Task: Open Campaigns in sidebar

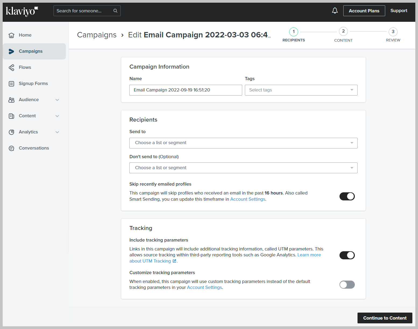Action: point(34,51)
